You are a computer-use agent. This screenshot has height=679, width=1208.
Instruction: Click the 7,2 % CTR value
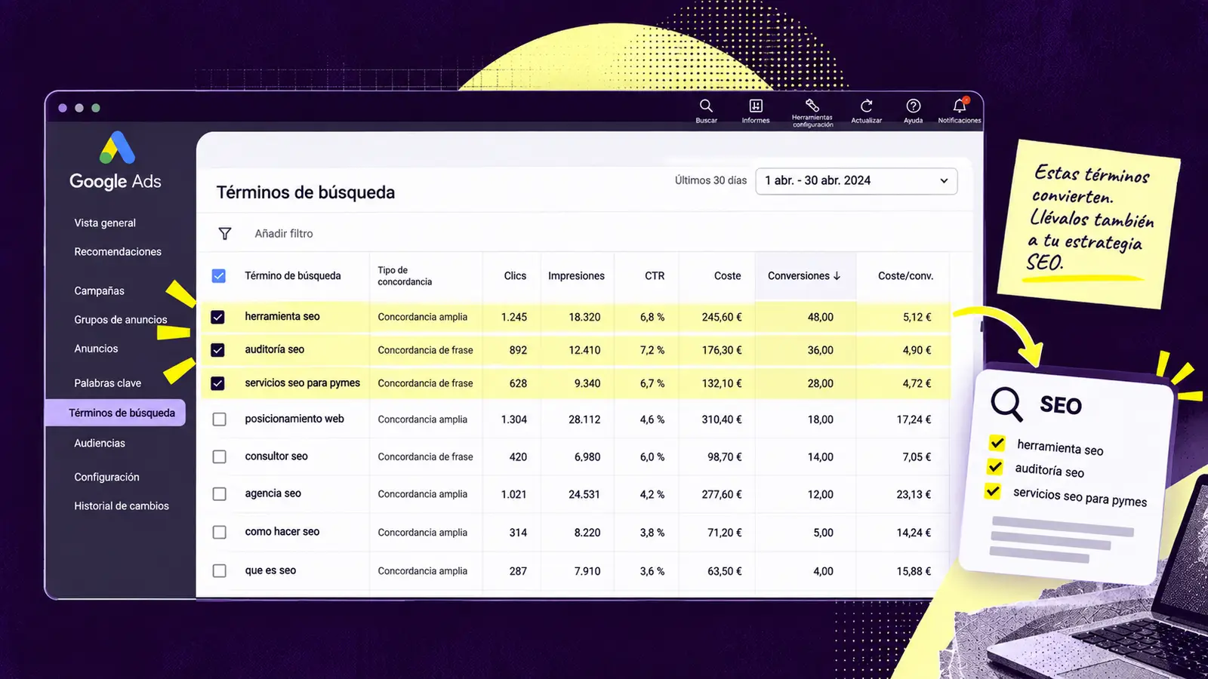652,351
